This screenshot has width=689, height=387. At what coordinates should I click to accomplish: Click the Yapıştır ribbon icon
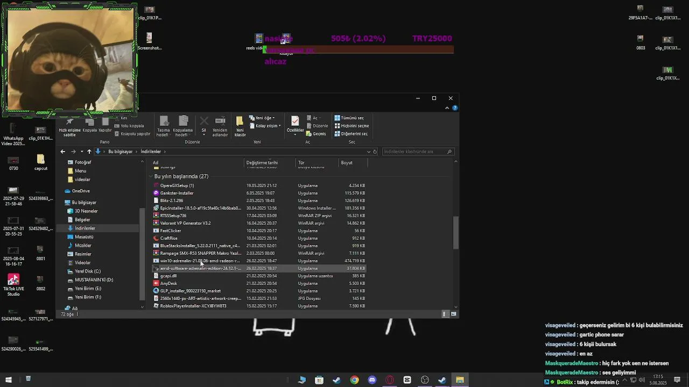pos(105,122)
